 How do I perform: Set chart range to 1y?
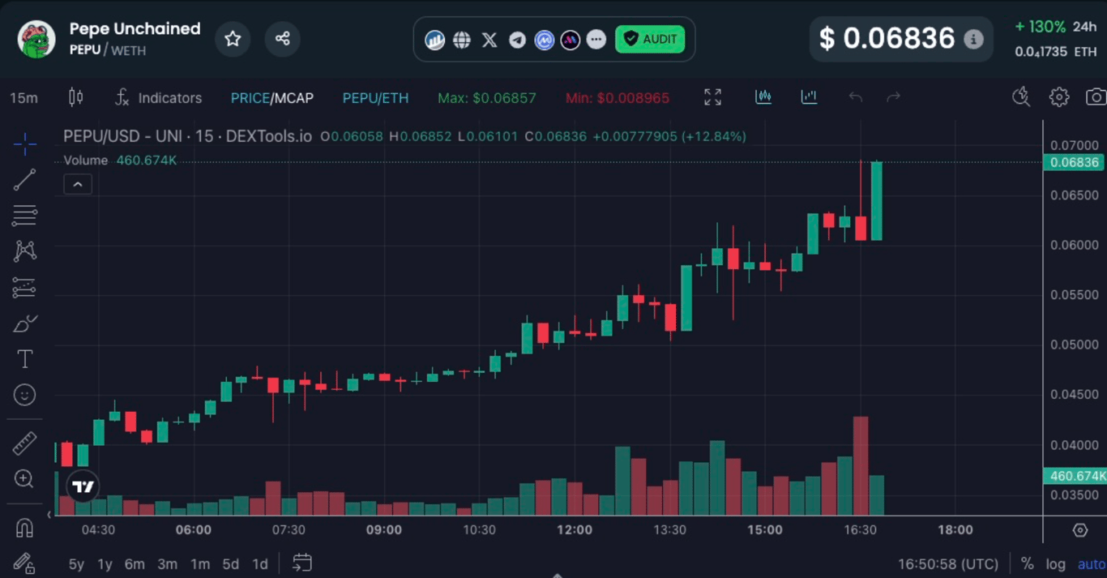pos(105,564)
